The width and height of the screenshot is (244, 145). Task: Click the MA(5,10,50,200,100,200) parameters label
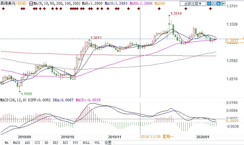(57, 4)
